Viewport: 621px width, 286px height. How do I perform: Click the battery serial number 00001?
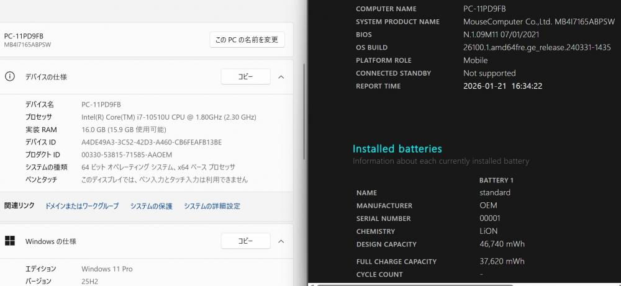click(489, 218)
